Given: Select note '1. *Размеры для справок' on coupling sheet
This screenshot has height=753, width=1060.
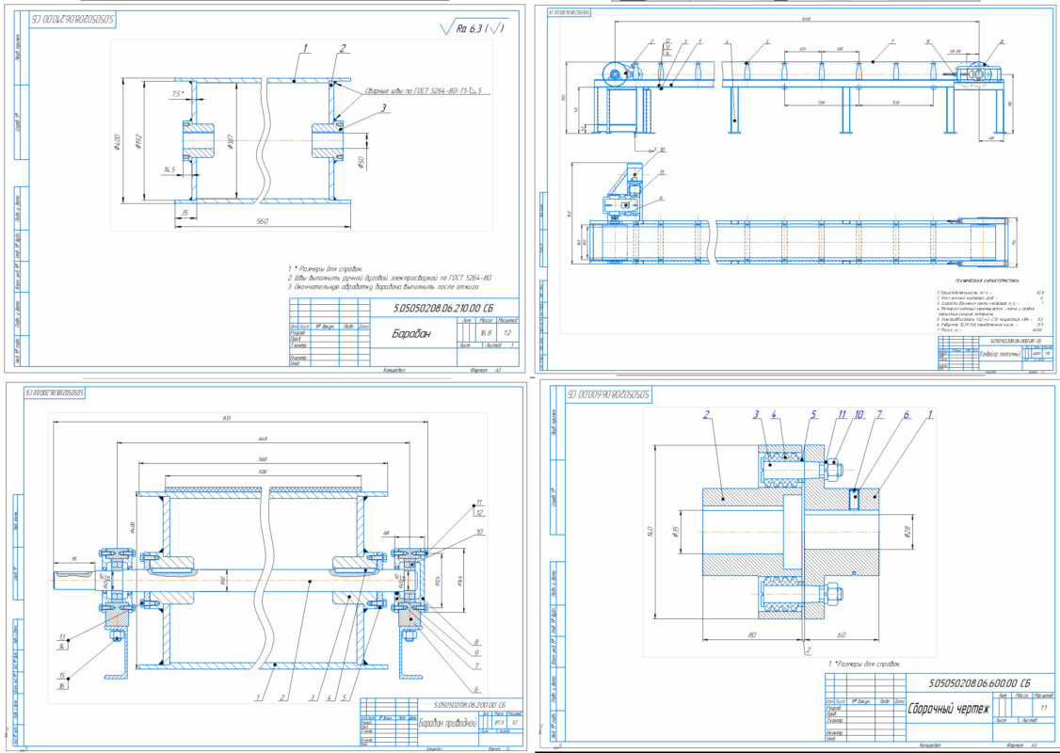Looking at the screenshot, I should tap(862, 664).
